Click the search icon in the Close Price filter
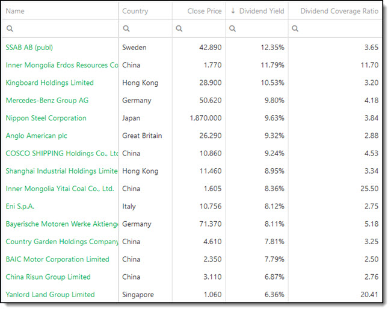Screen dimensions: 391x311 179,28
